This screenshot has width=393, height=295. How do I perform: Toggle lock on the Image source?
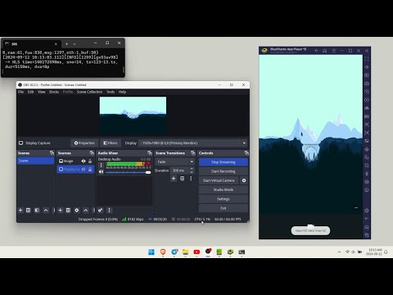point(90,161)
